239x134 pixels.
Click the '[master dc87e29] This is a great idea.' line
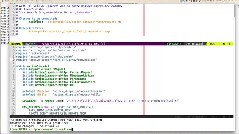pos(40,123)
